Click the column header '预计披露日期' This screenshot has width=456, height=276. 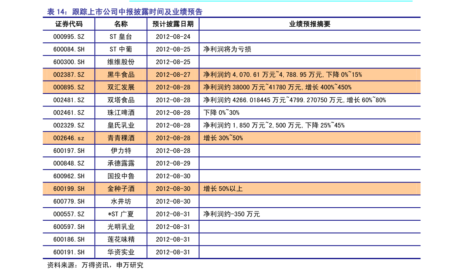tap(173, 24)
